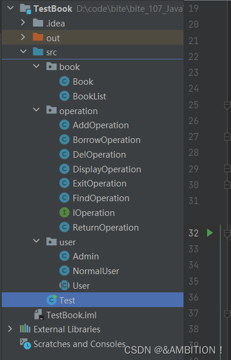Viewport: 231px width, 360px height.
Task: Toggle code fold marker at line 25
Action: 227,105
